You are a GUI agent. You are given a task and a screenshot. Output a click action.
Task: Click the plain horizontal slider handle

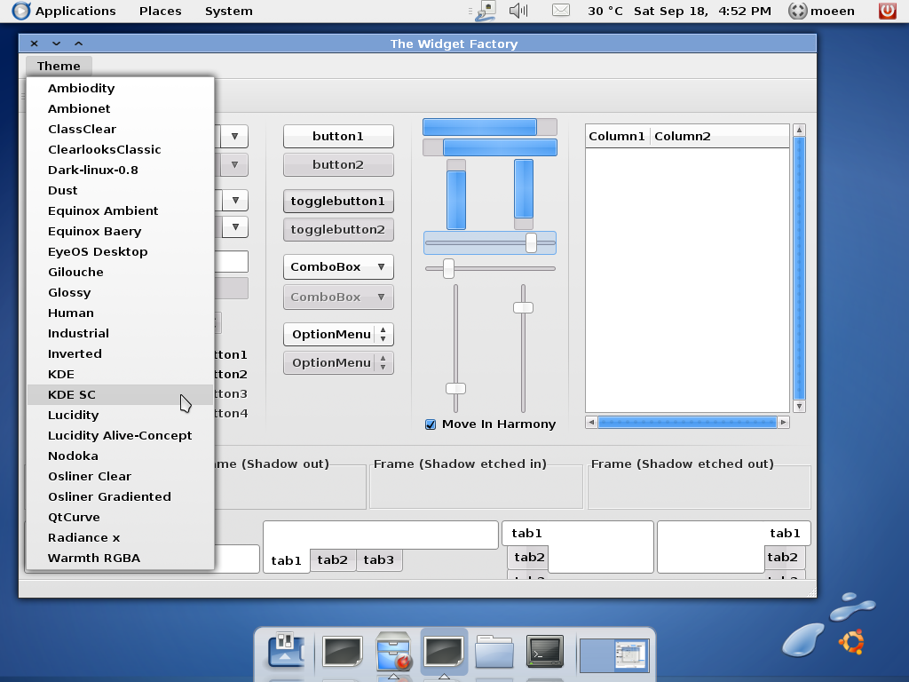point(448,268)
